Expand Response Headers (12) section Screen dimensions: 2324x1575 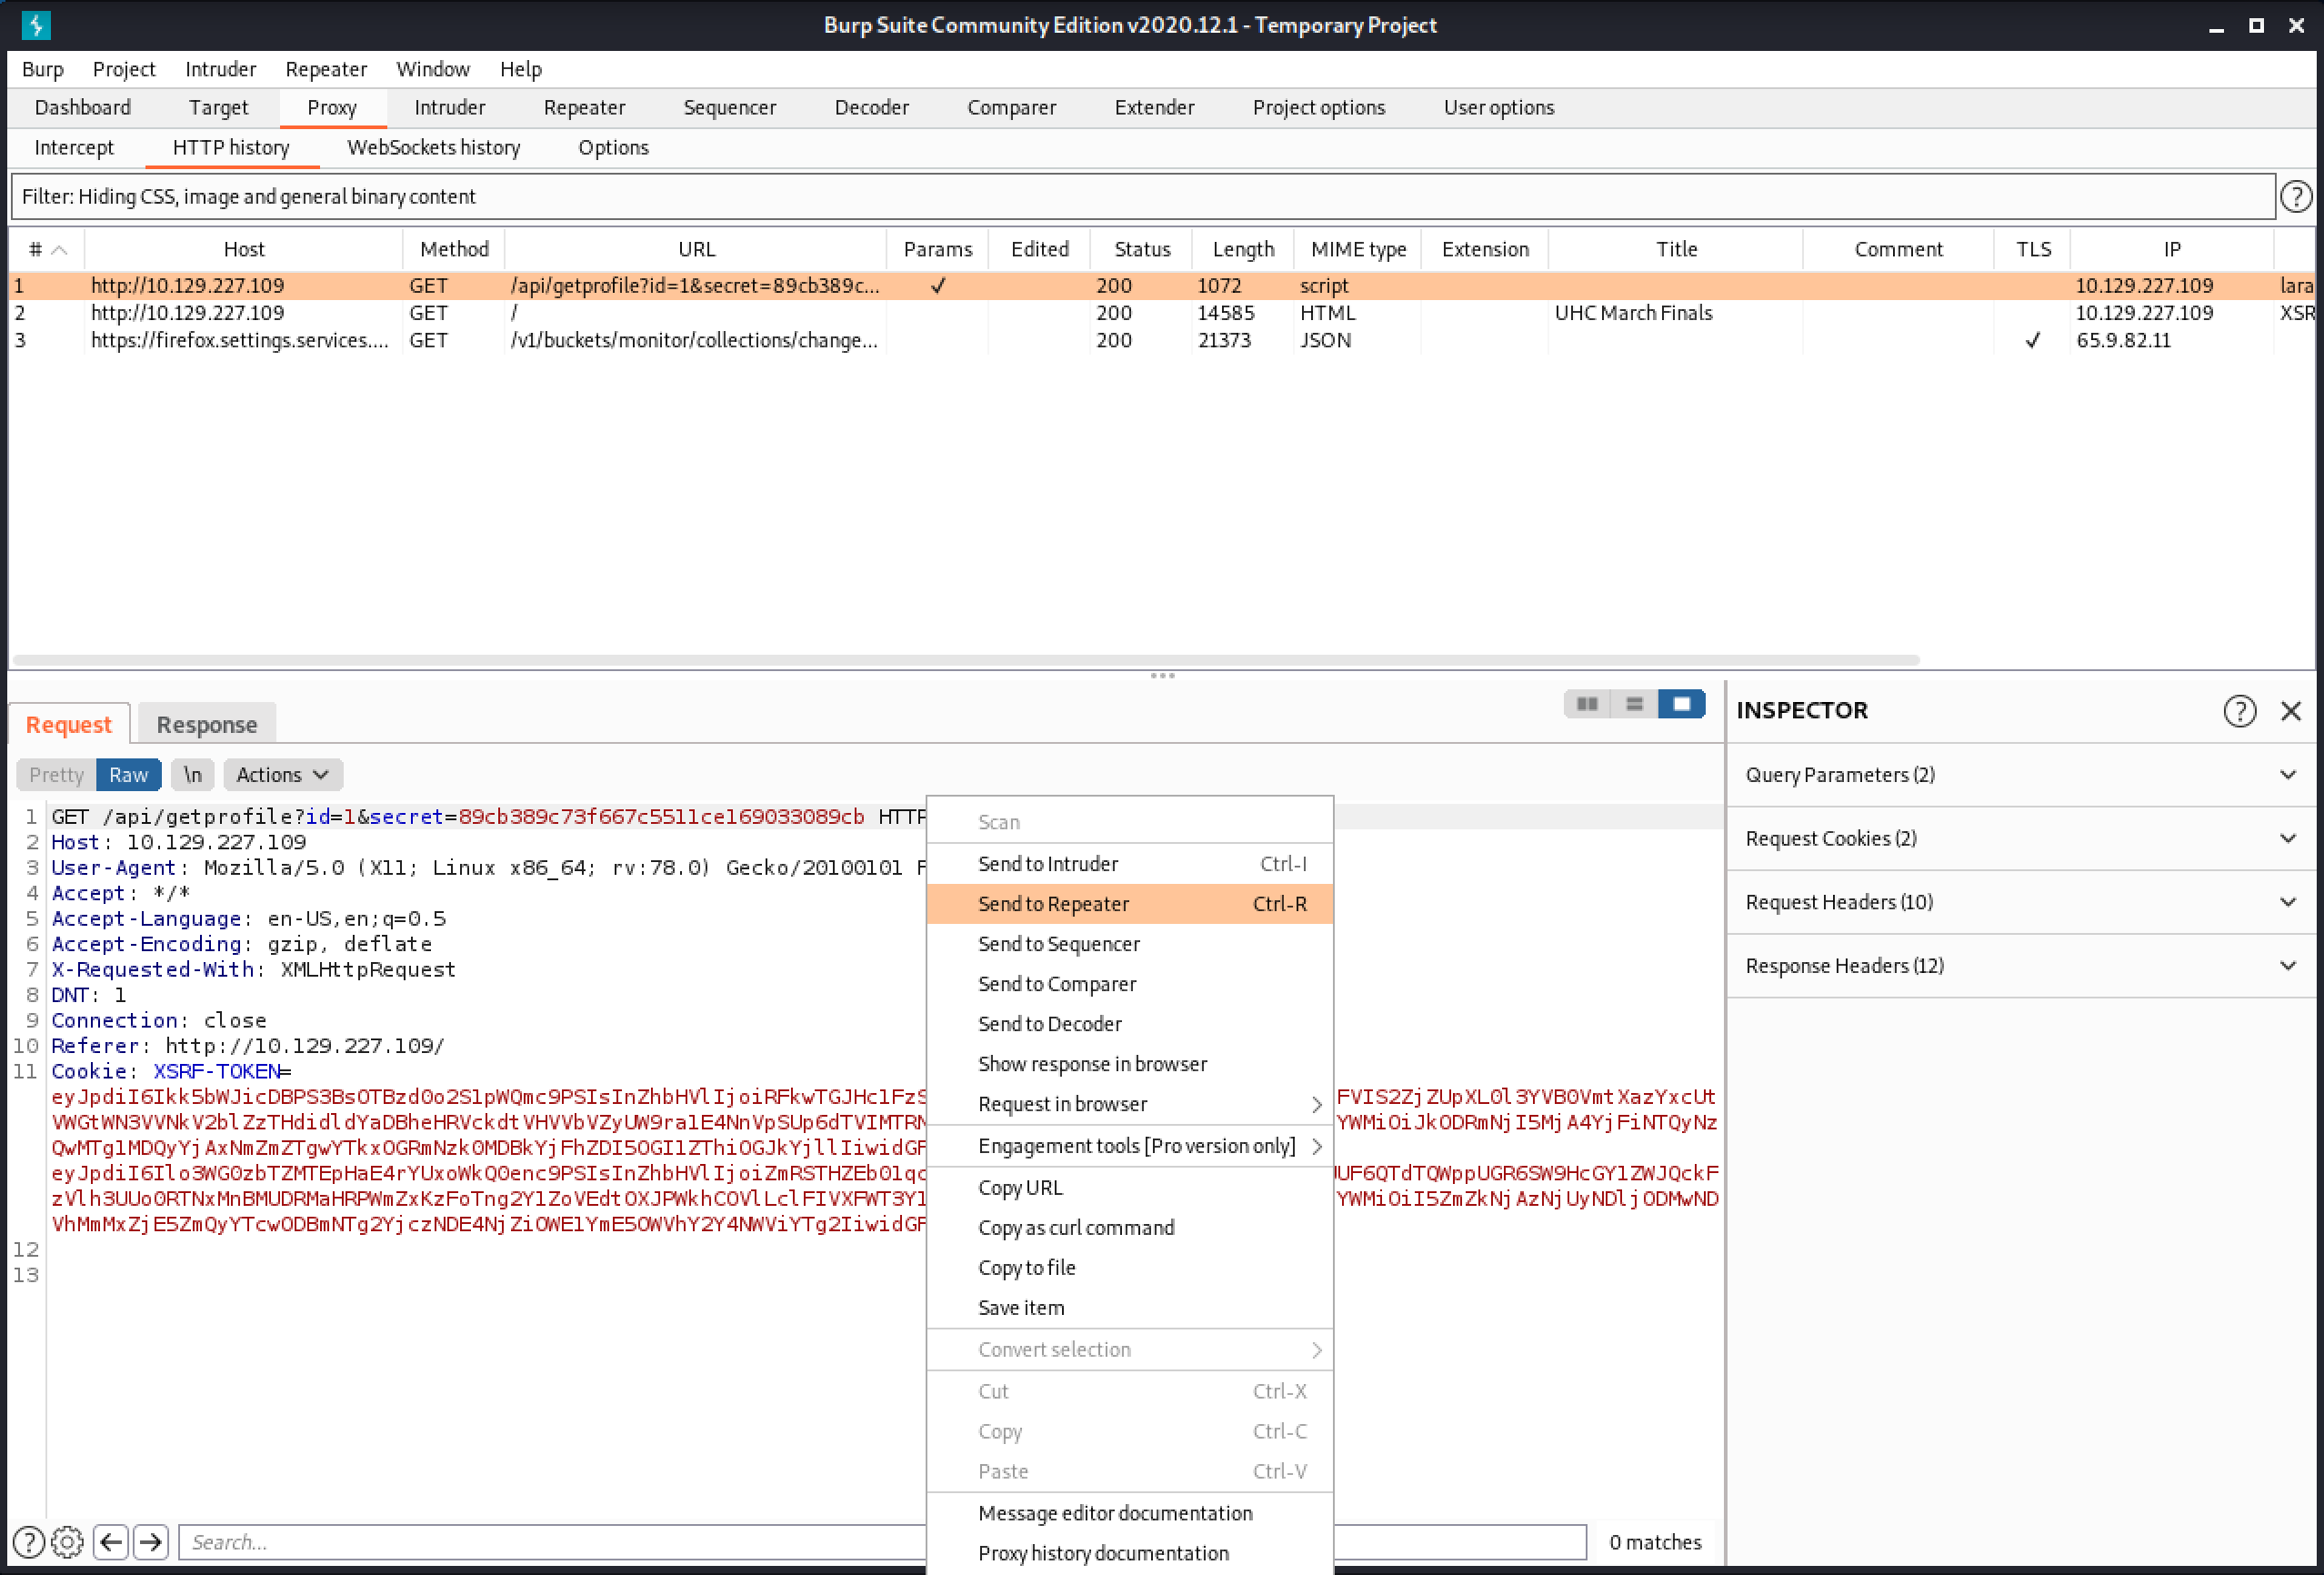[2021, 965]
